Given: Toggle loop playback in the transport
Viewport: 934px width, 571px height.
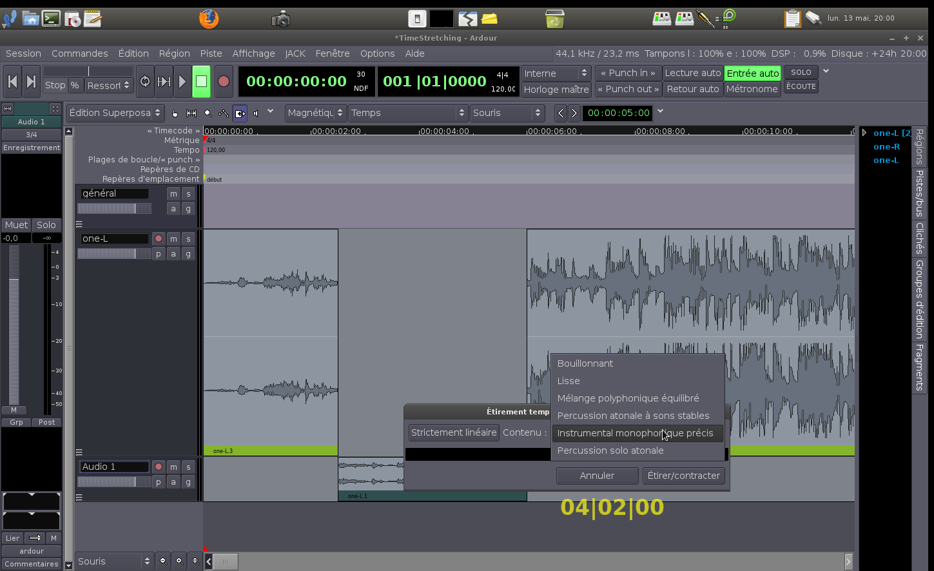Looking at the screenshot, I should click(x=145, y=82).
